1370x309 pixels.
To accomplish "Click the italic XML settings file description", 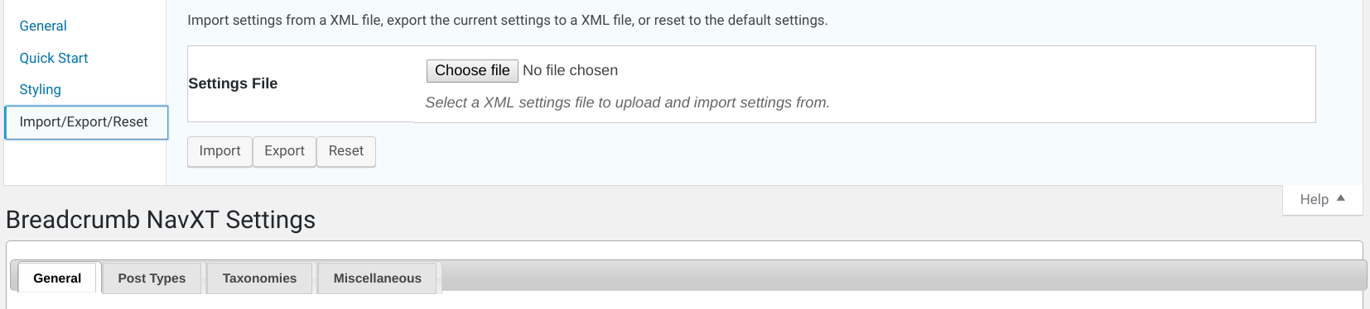I will pyautogui.click(x=627, y=102).
